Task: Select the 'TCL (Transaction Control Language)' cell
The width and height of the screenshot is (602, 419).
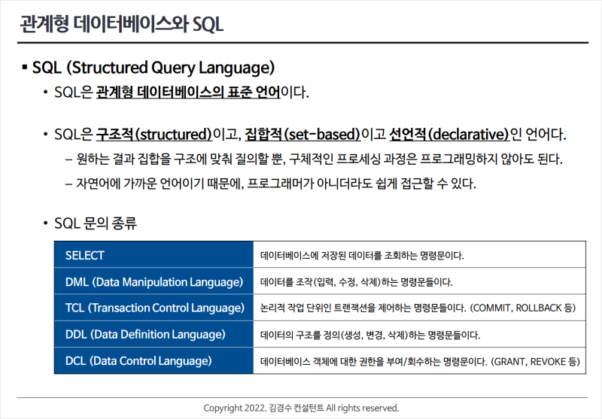Action: 154,308
